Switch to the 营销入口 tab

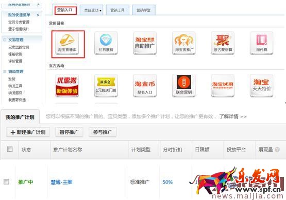64,10
